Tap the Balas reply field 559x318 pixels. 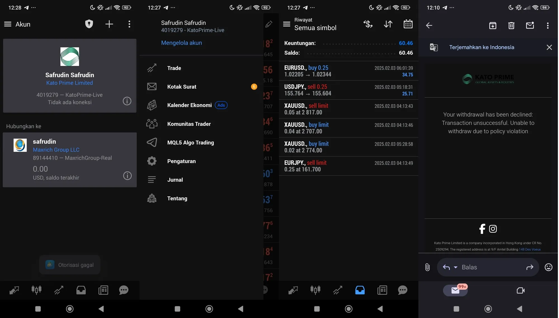click(488, 267)
